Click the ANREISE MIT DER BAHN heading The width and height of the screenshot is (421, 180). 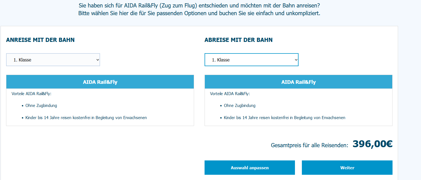click(40, 40)
